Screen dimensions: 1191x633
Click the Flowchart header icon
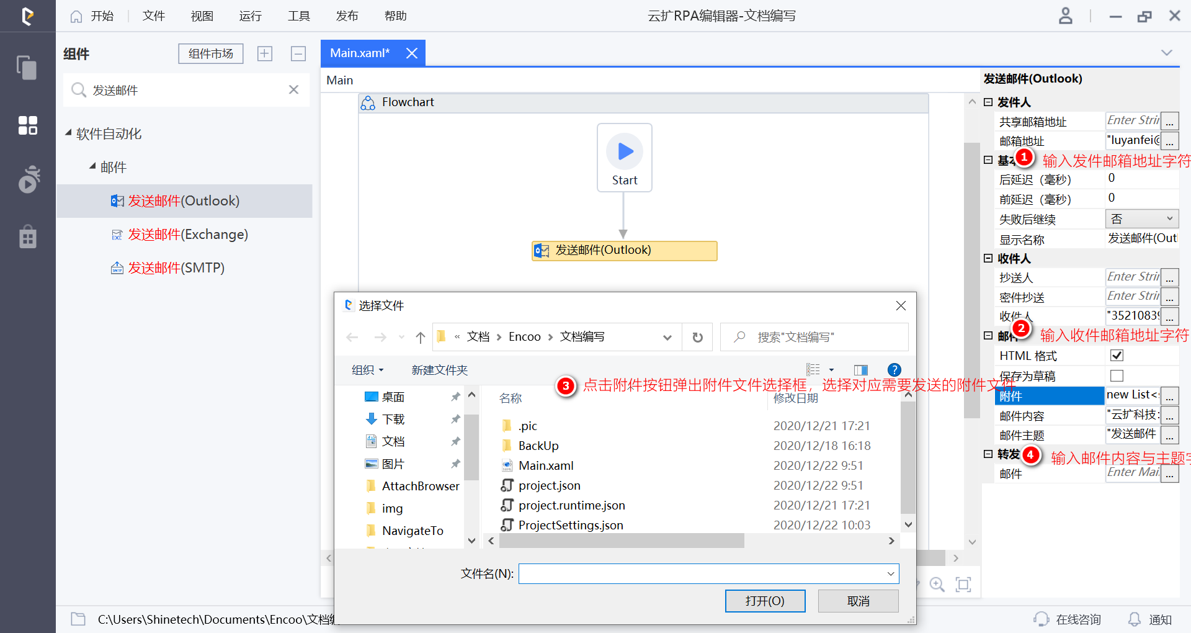pyautogui.click(x=368, y=103)
